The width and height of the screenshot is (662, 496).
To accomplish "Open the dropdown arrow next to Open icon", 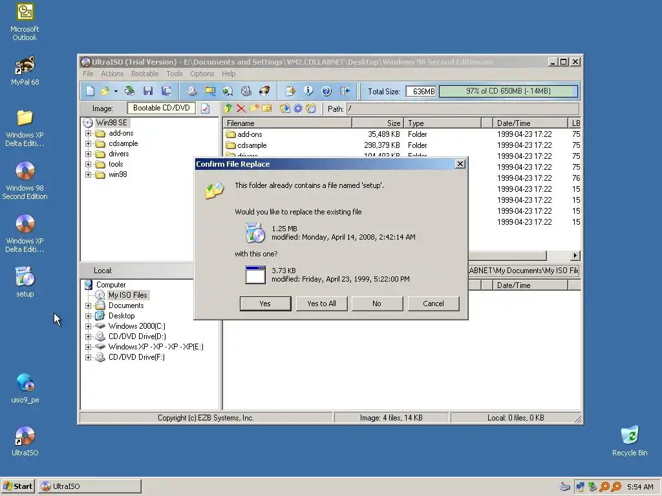I will [x=116, y=91].
